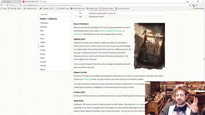Close the Character Options tab
Screen dimensions: 205x115
coord(41,2)
